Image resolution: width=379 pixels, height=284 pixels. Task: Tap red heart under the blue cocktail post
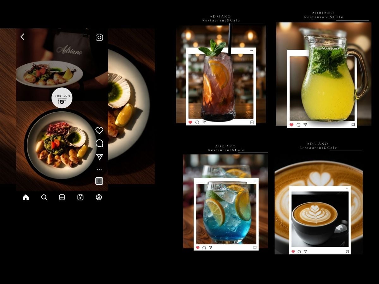click(198, 248)
